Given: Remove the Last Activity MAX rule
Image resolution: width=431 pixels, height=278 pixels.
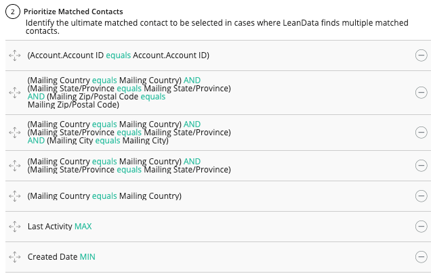Looking at the screenshot, I should click(421, 227).
